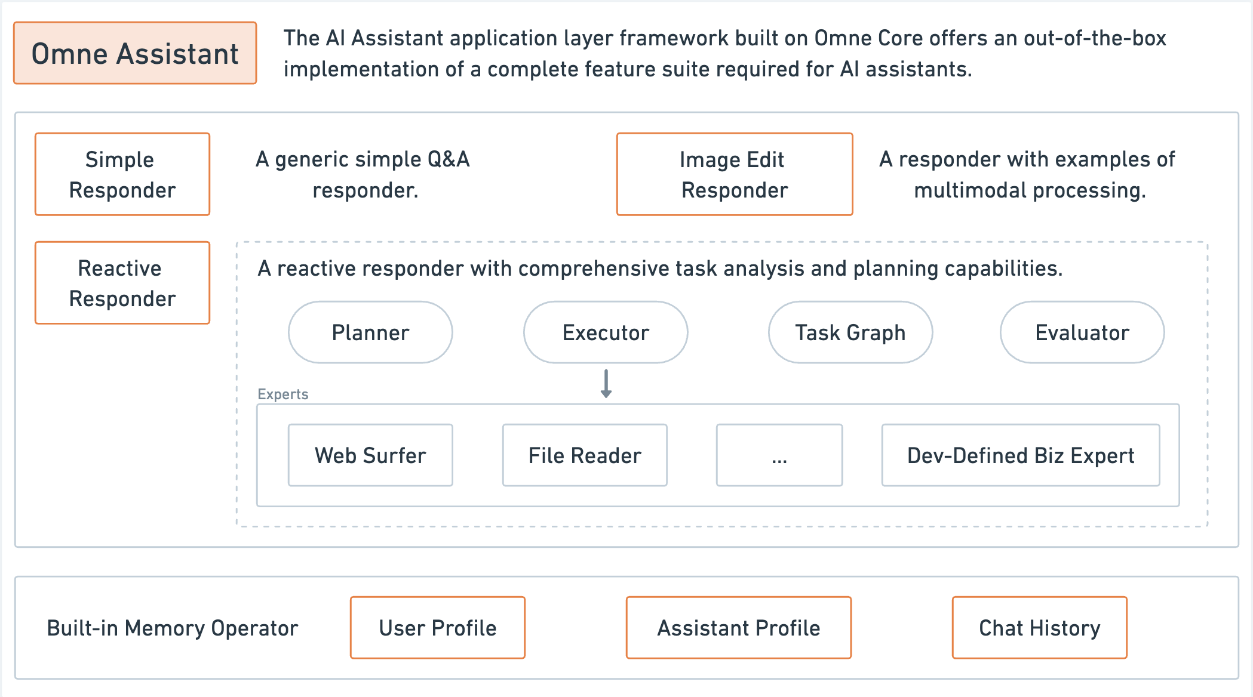Click the Evaluator pill
Viewport: 1253px width, 697px height.
1082,332
